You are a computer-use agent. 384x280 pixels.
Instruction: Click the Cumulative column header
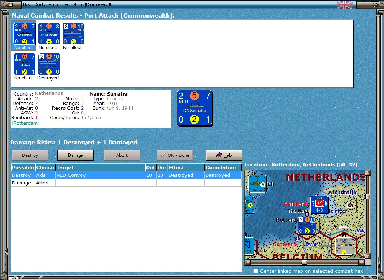223,168
